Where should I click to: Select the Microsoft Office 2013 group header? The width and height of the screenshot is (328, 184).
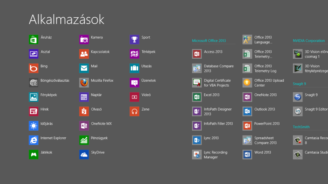pyautogui.click(x=209, y=41)
